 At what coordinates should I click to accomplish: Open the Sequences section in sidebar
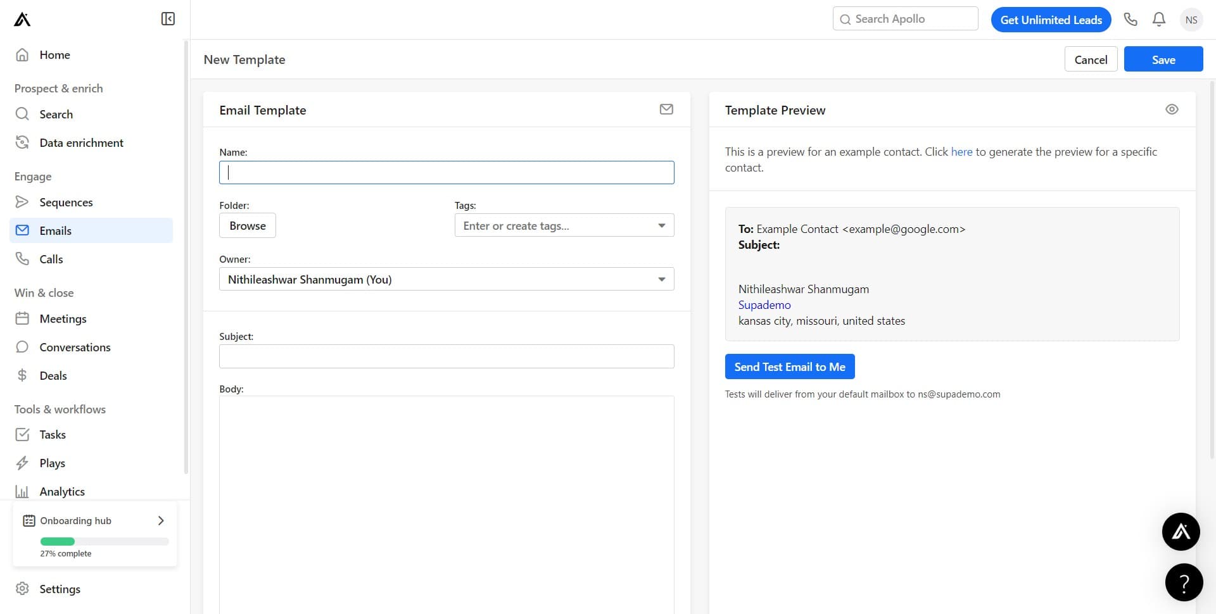click(66, 202)
